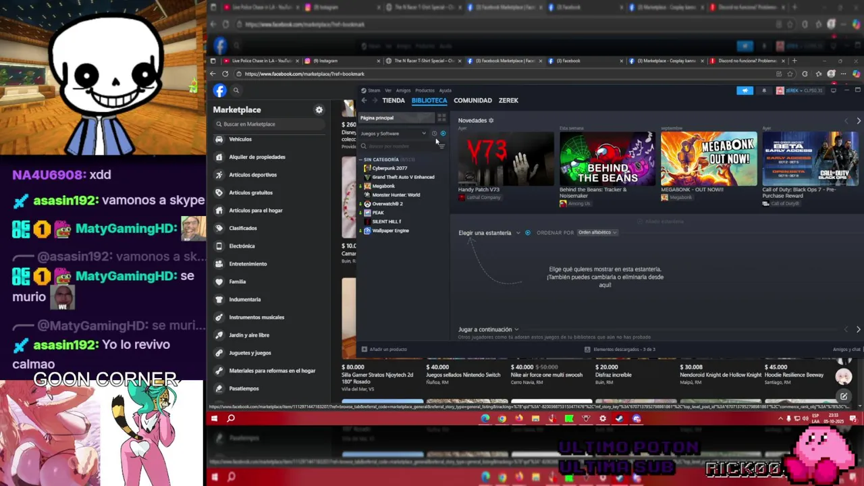Open the Productos menu in Steam
This screenshot has height=486, width=864.
click(425, 90)
